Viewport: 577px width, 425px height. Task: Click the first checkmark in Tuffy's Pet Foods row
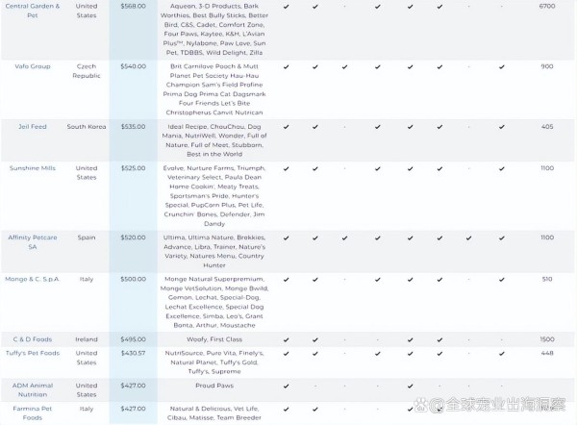click(286, 353)
